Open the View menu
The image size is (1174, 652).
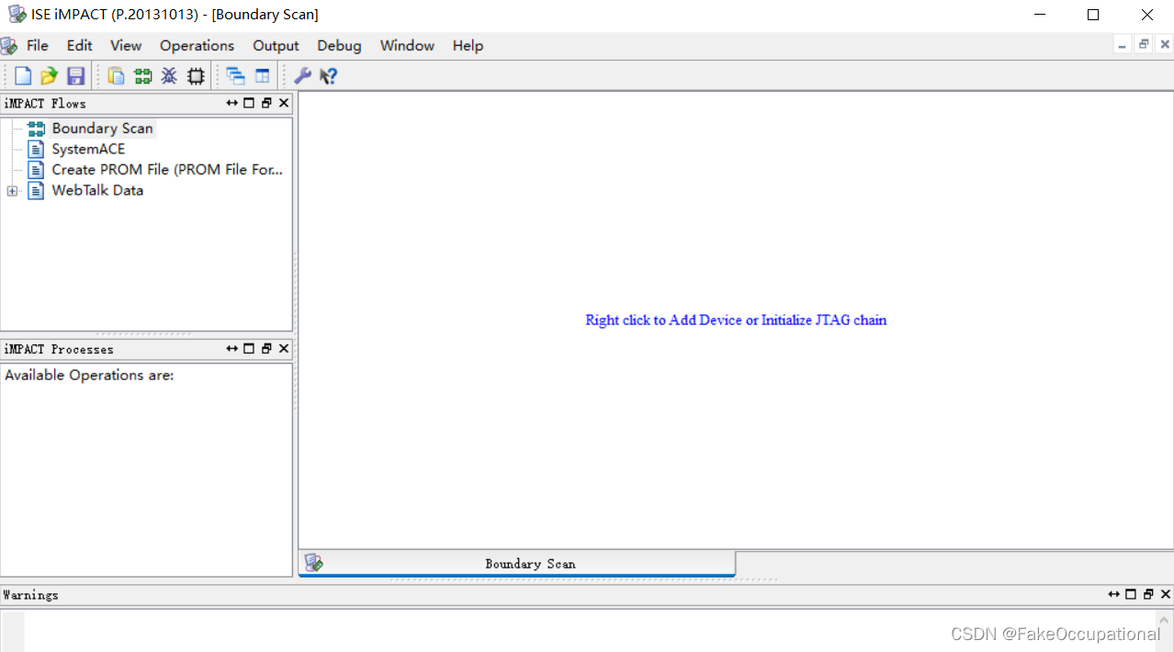pos(126,46)
